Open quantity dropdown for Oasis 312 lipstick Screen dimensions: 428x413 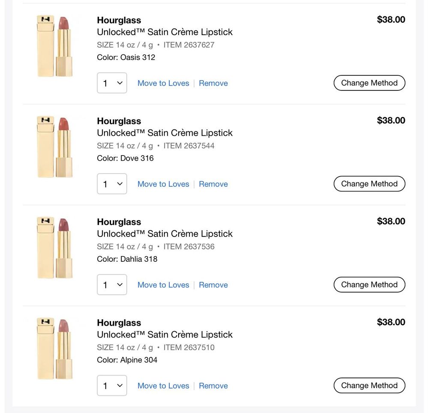coord(112,83)
